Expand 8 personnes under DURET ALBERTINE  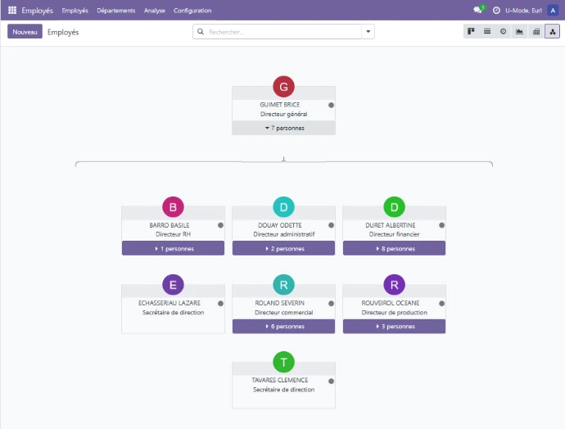pos(394,249)
